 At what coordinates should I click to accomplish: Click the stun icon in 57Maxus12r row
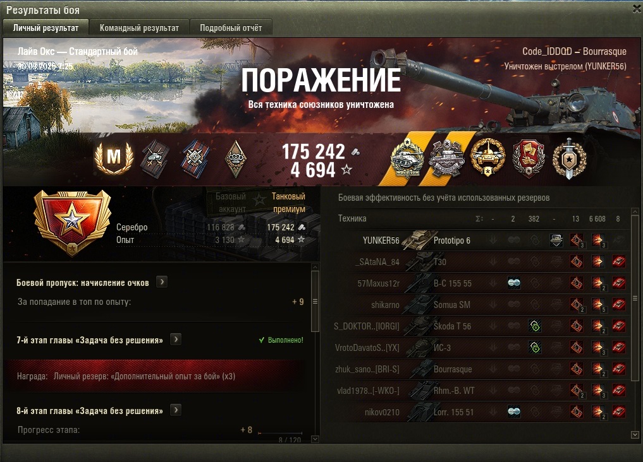(x=514, y=283)
